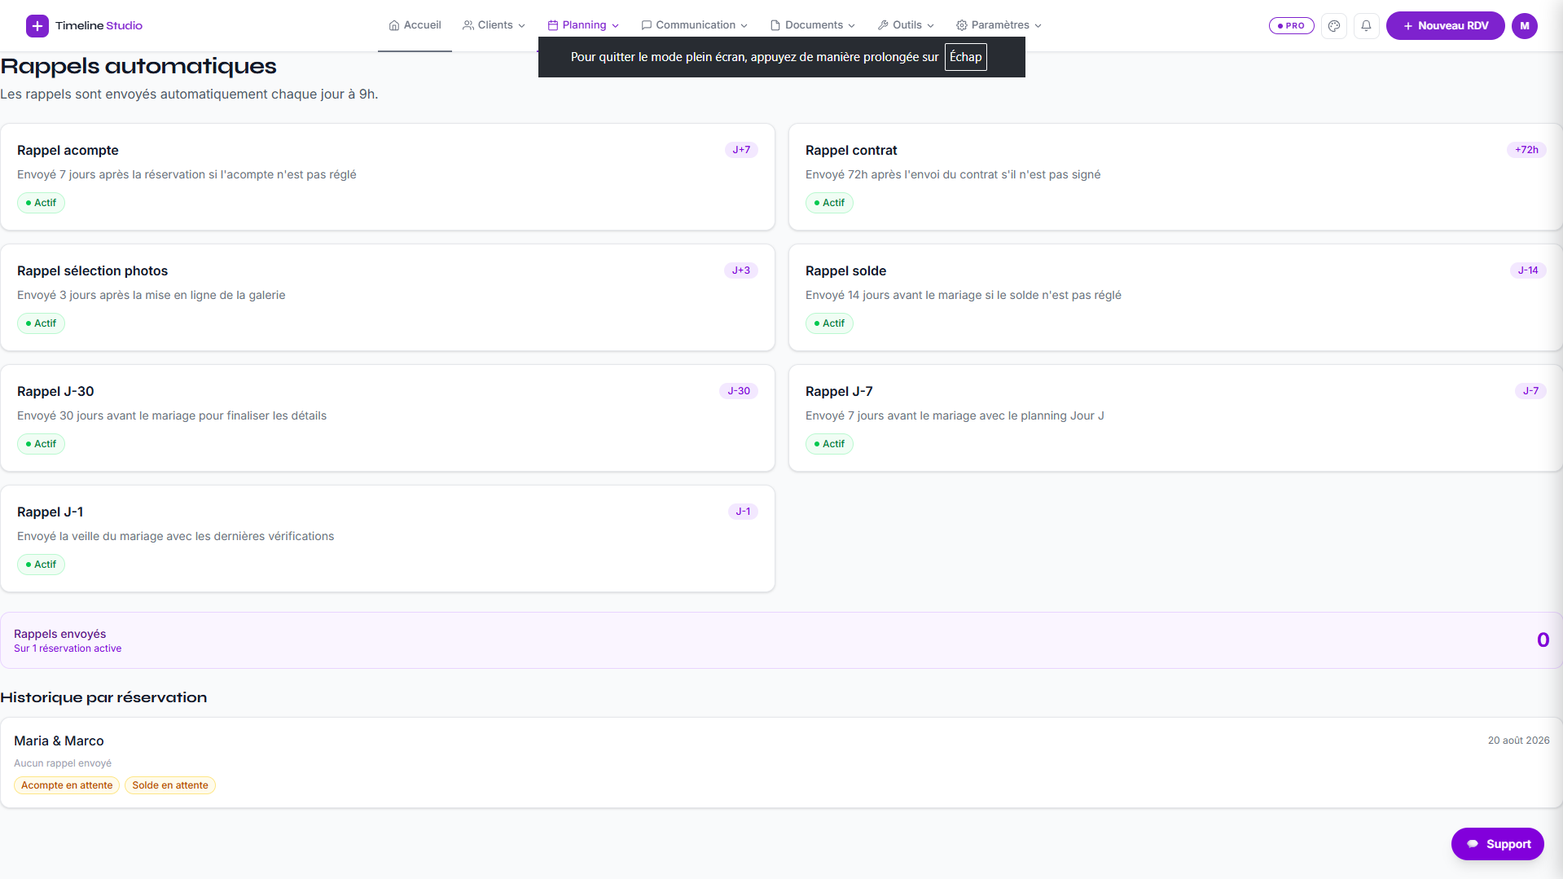Viewport: 1563px width, 879px height.
Task: Expand the Documents dropdown chevron
Action: coord(852,26)
